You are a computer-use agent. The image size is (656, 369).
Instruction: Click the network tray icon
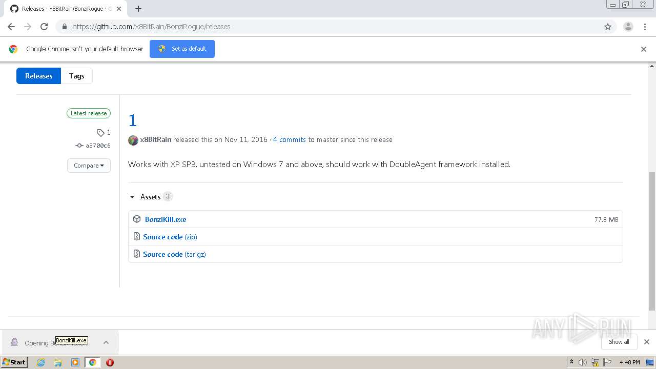(595, 362)
